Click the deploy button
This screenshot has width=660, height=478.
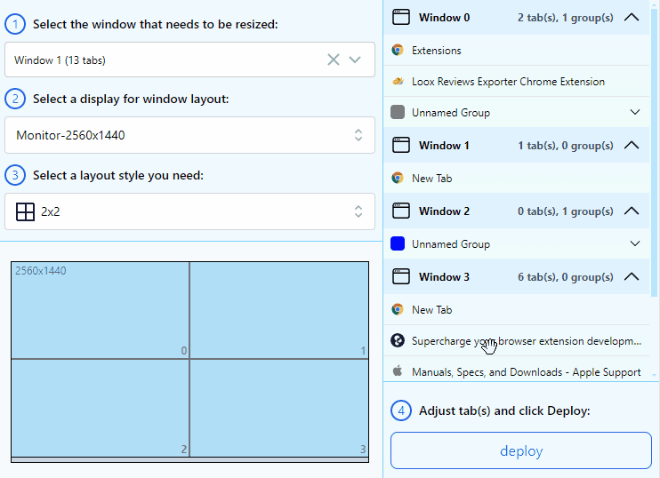[521, 450]
